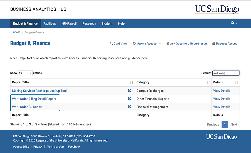This screenshot has height=153, width=251.
Task: Click the Next pagination button
Action: point(234,125)
